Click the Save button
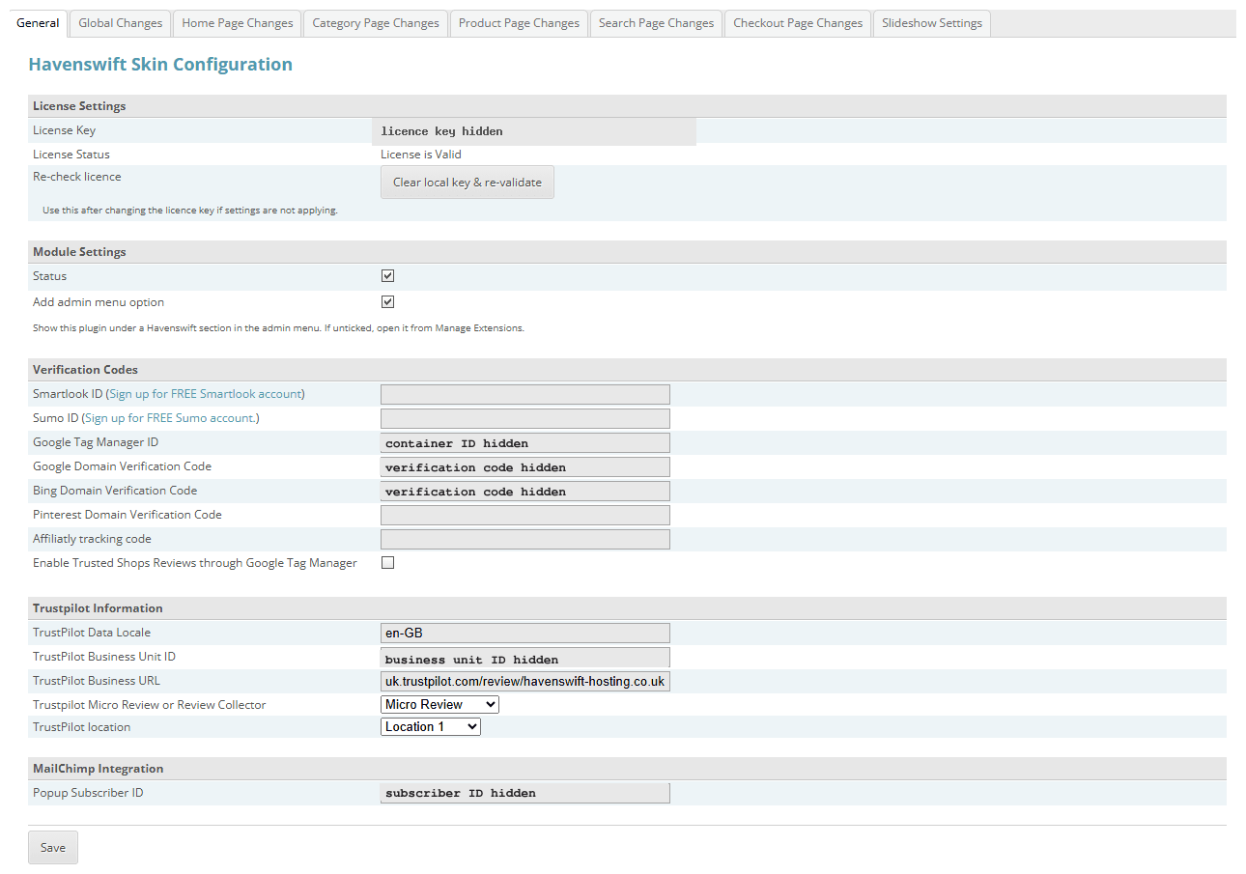Screen dimensions: 1246x874 (x=53, y=848)
